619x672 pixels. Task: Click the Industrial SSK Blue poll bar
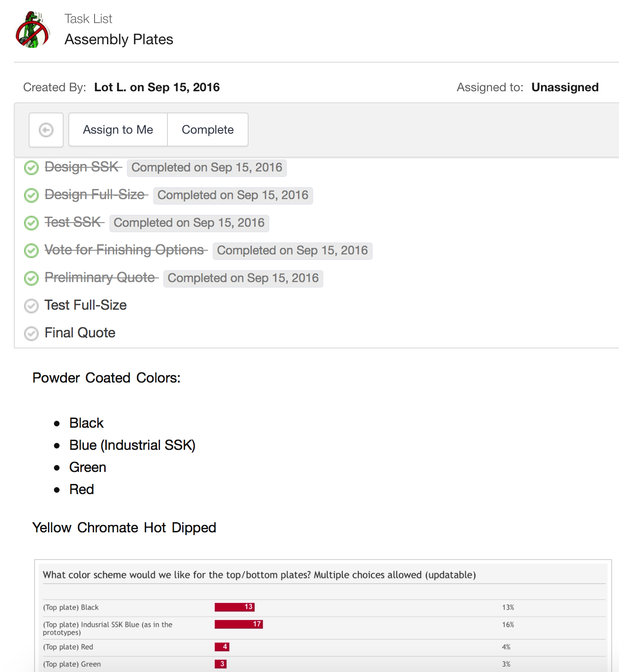(x=238, y=624)
